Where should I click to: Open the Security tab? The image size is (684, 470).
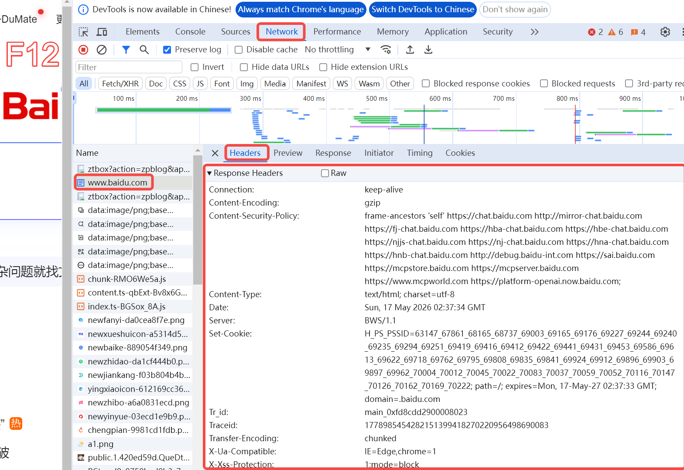[x=498, y=32]
